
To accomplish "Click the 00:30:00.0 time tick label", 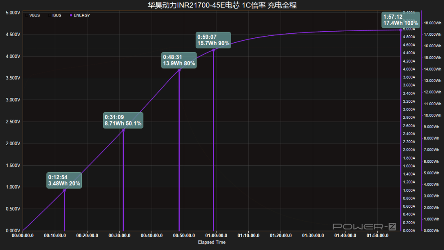I will (x=119, y=236).
